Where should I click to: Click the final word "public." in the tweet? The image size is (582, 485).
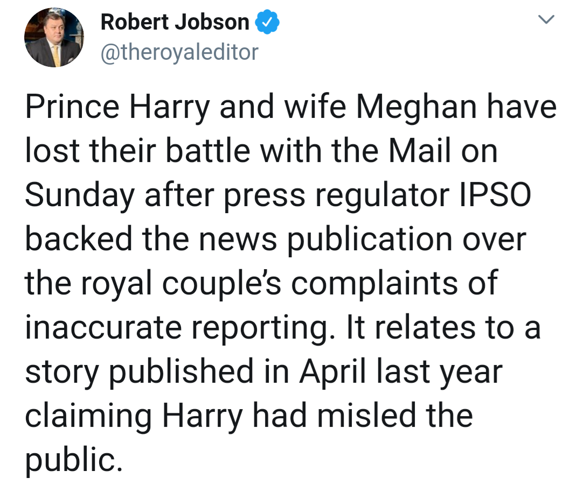[70, 461]
